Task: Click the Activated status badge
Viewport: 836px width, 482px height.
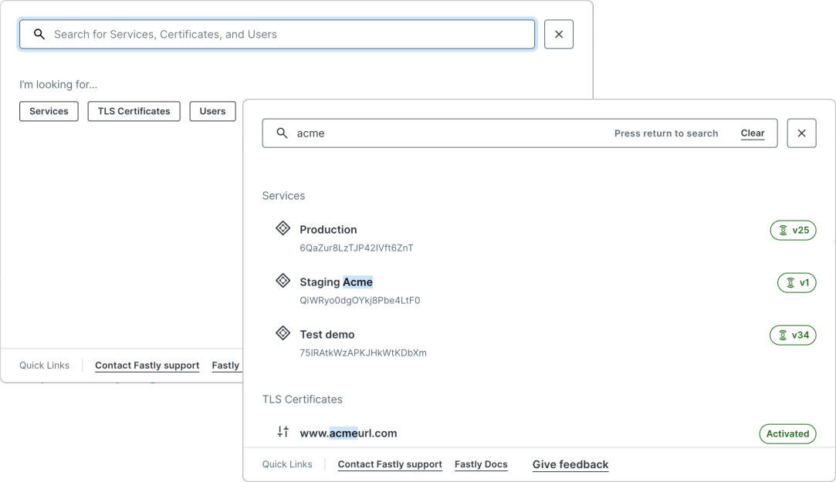Action: pos(787,433)
